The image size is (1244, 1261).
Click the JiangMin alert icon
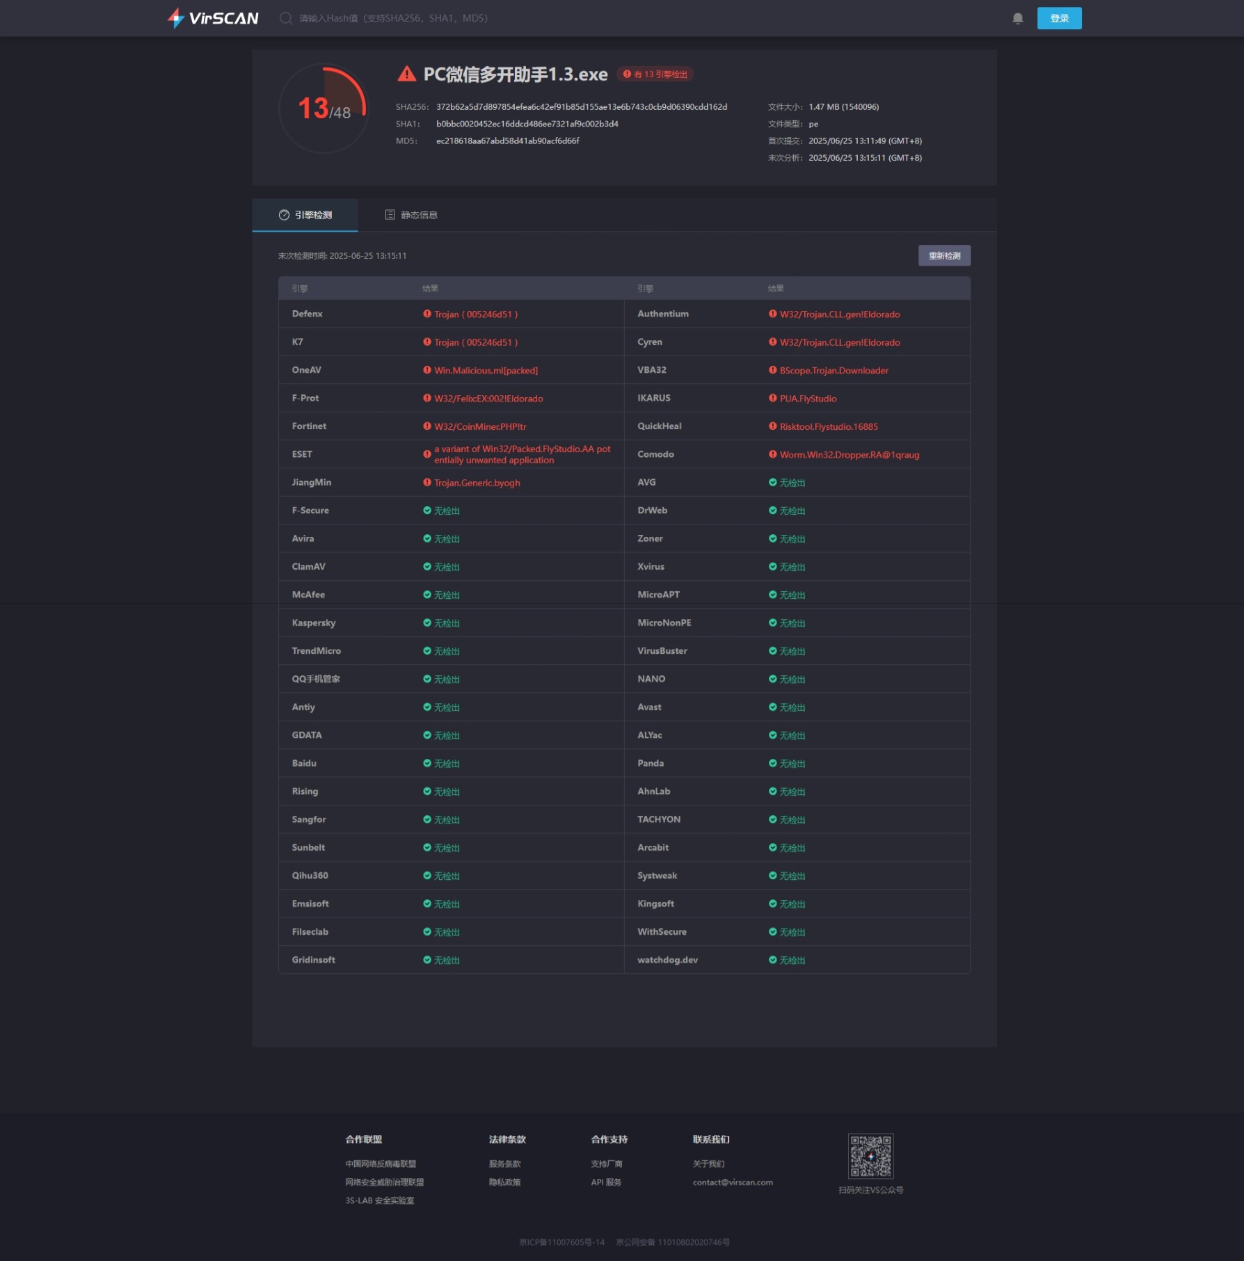[427, 482]
